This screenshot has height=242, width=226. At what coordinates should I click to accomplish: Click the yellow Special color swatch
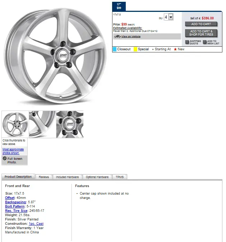135,49
